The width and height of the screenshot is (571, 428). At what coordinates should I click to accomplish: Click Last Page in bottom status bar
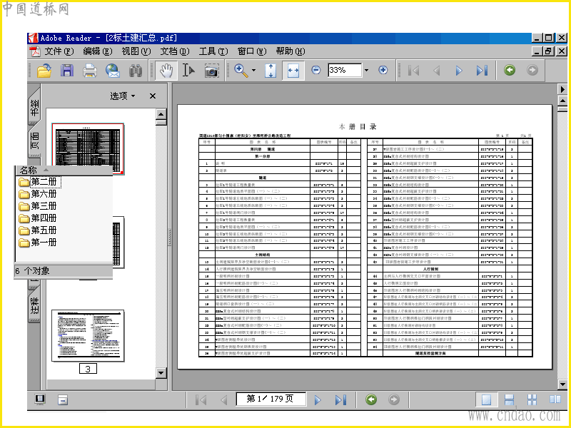pos(340,400)
